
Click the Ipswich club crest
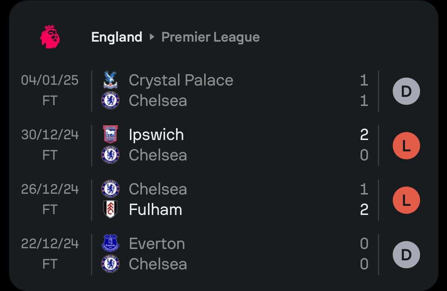click(x=110, y=134)
